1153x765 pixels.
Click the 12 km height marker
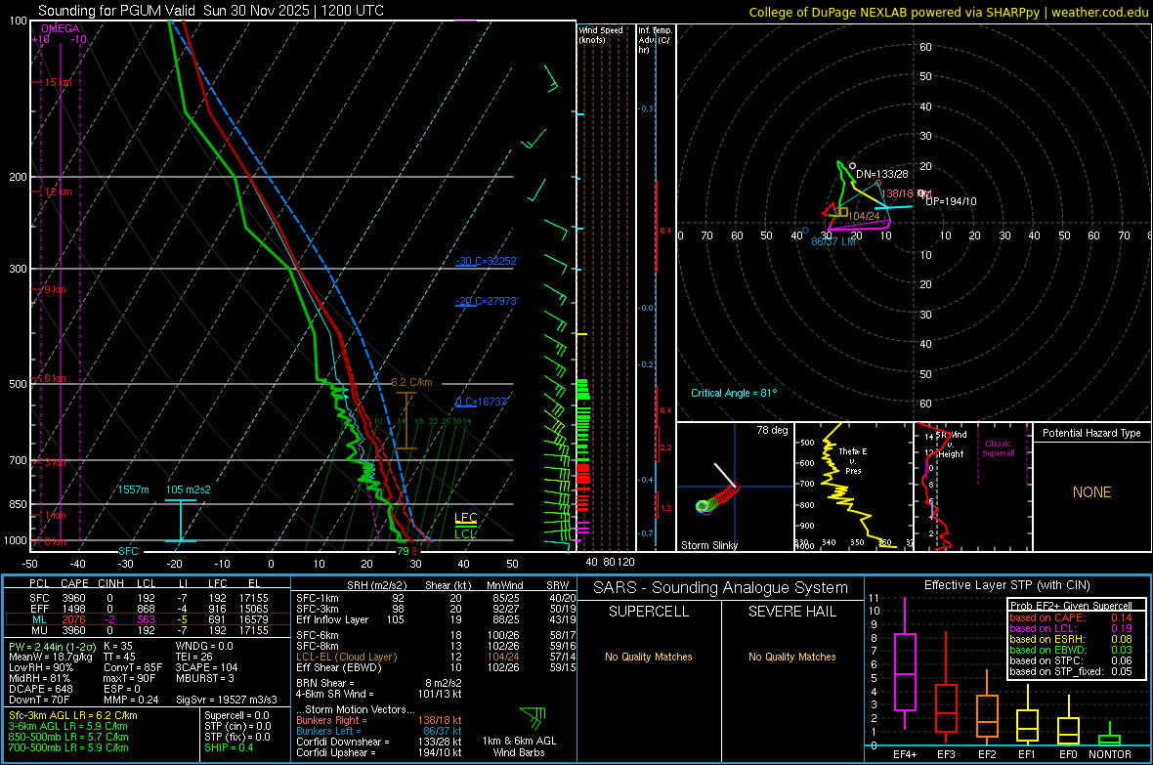coord(58,191)
